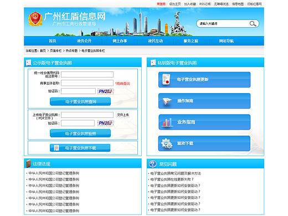Click the red *精确查询 note
This screenshot has width=288, height=216.
(122, 84)
